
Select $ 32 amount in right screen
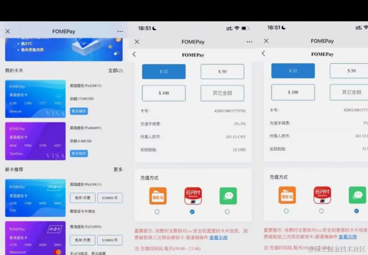pyautogui.click(x=293, y=71)
